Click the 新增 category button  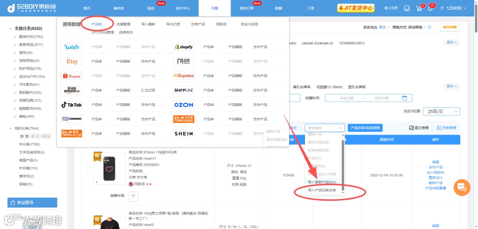coord(24,136)
